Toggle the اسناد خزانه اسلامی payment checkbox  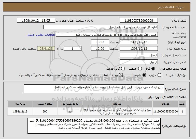(x=121, y=75)
